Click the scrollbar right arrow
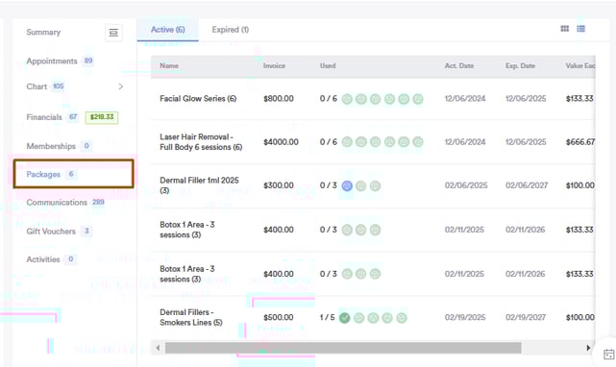The image size is (616, 367). tap(588, 348)
